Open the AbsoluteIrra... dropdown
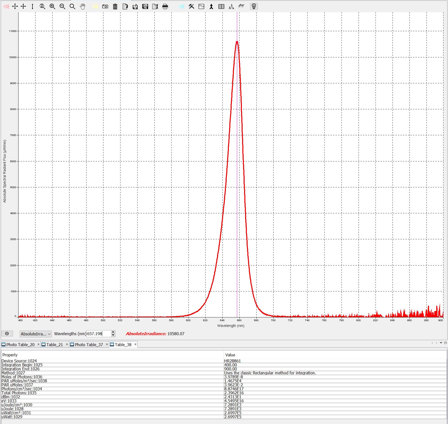This screenshot has width=448, height=424. 36,334
